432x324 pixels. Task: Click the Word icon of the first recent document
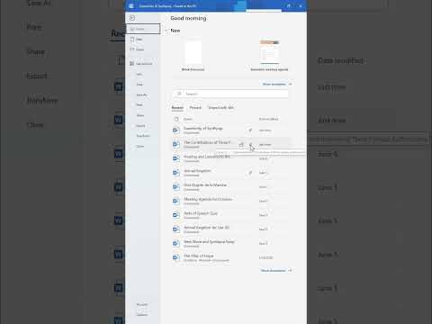[x=176, y=130]
